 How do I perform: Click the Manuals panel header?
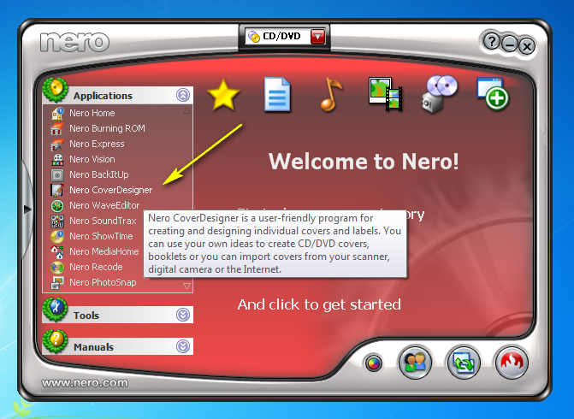click(117, 346)
